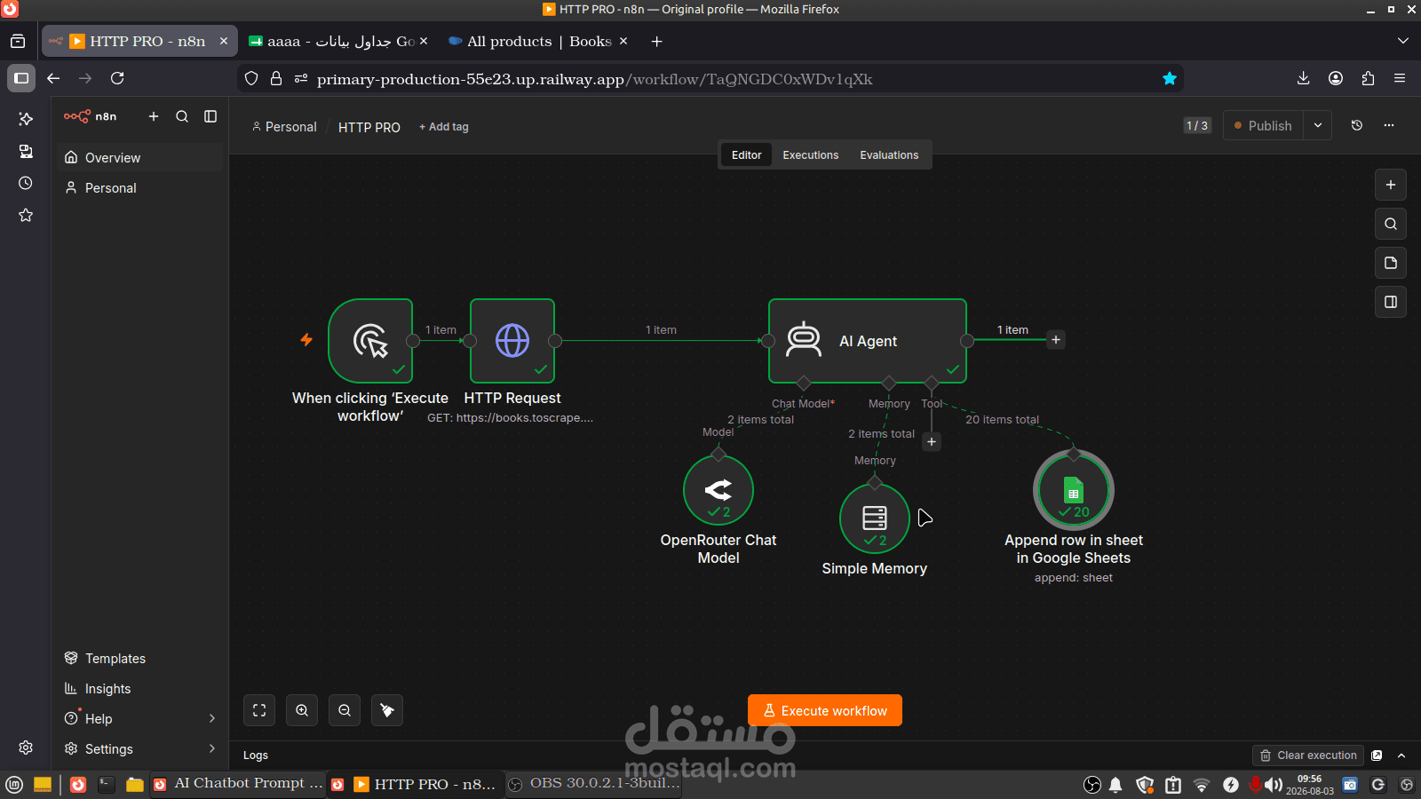Screen dimensions: 1421x799
Task: Open the add node panel on canvas
Action: (x=1391, y=185)
